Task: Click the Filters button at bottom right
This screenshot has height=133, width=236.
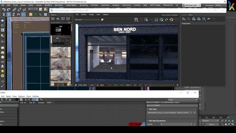Action: pyautogui.click(x=212, y=125)
